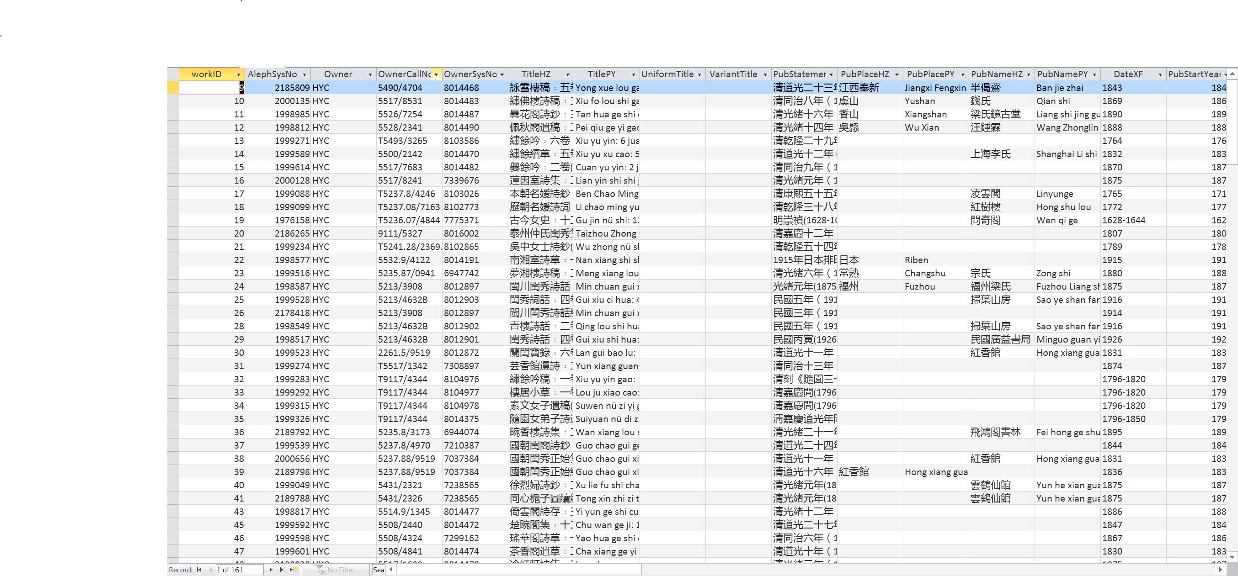
Task: Open AlephSysNo column sort dropdown
Action: pos(304,74)
